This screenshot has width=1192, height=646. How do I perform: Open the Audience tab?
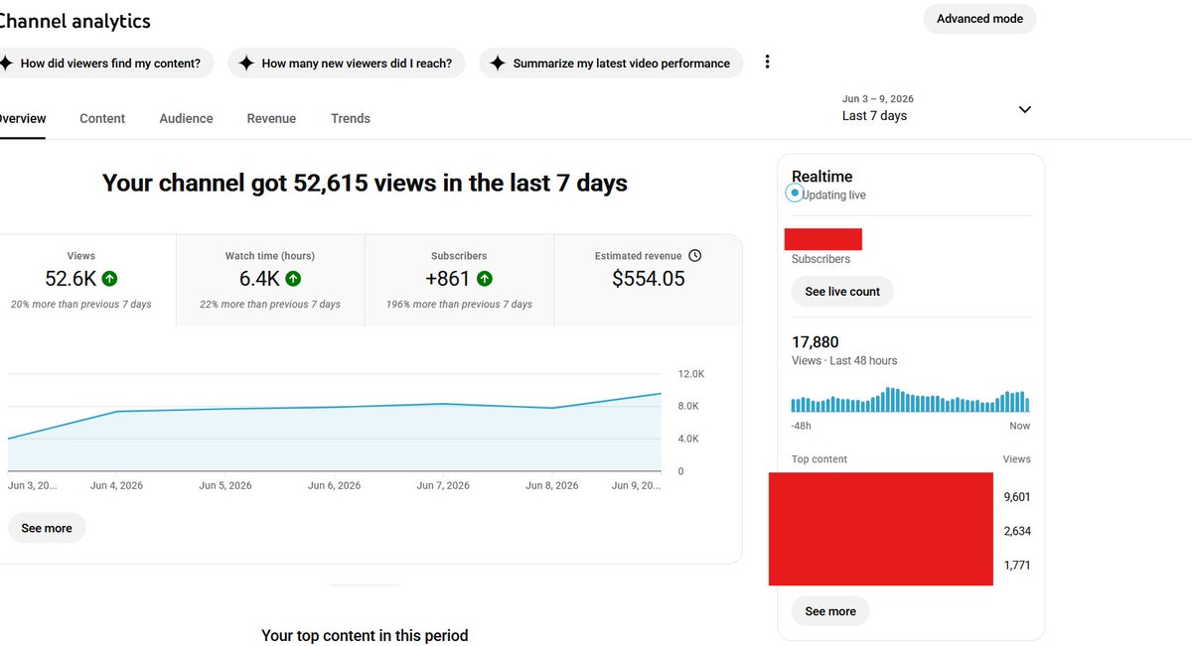pyautogui.click(x=186, y=118)
